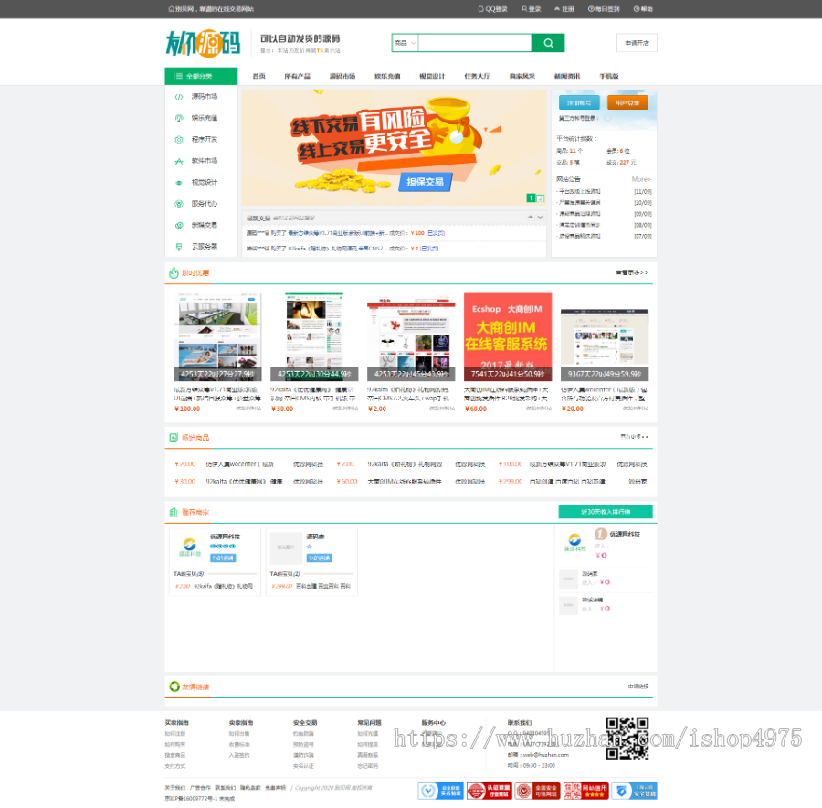822x808 pixels.
Task: Click the QQ登录 icon in top bar
Action: click(x=482, y=9)
